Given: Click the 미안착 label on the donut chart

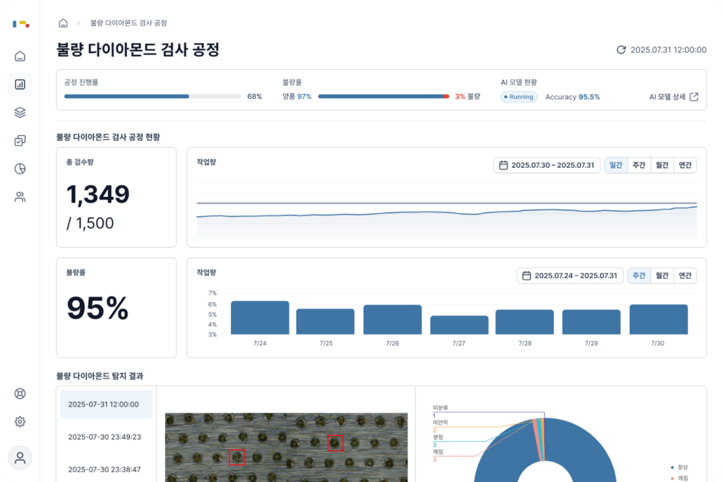Looking at the screenshot, I should [x=441, y=422].
